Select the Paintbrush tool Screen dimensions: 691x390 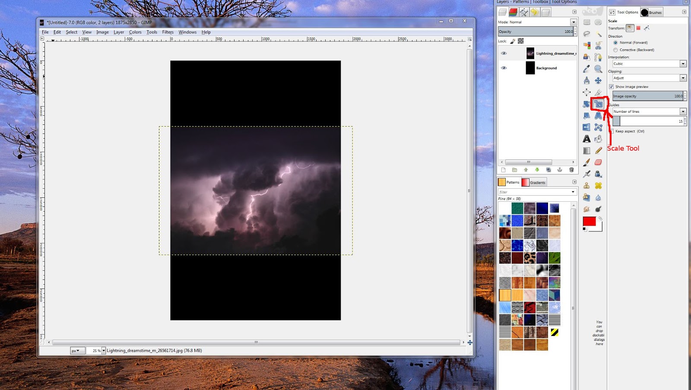[586, 162]
